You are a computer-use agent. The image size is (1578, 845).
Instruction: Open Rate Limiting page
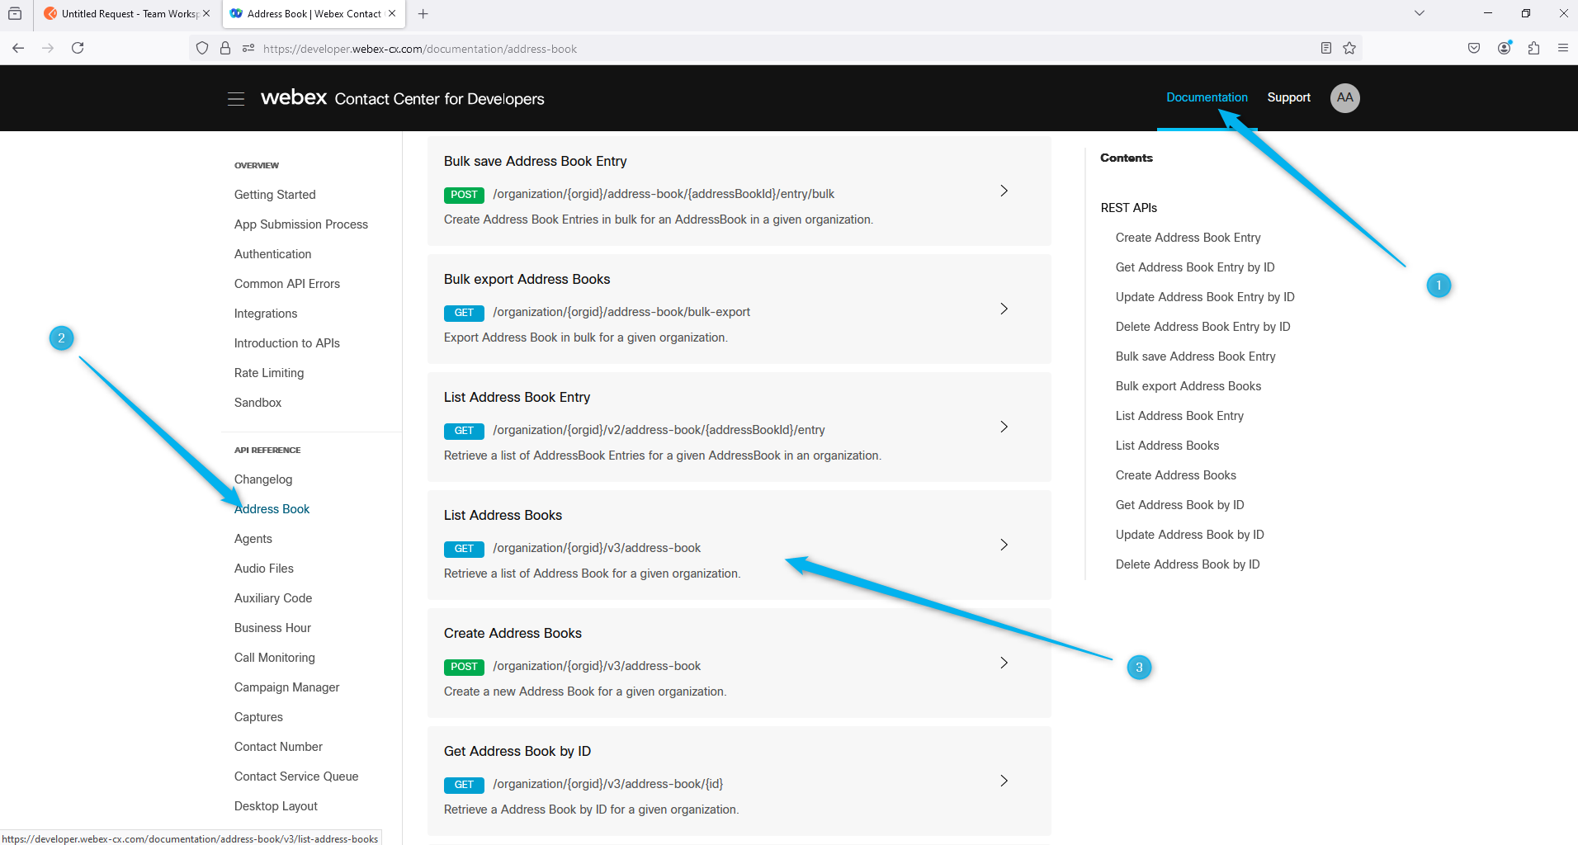pos(269,373)
